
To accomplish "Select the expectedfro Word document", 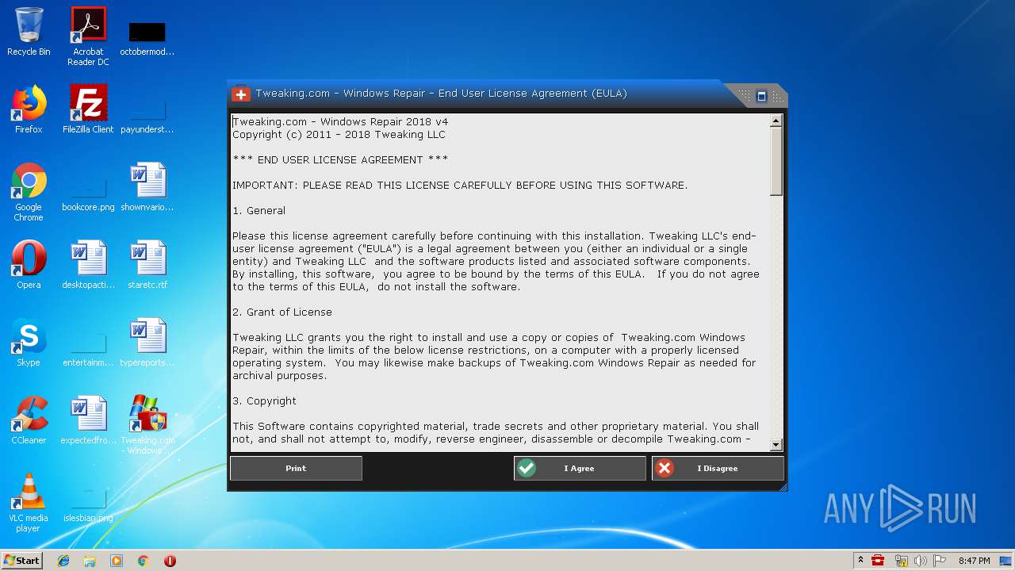I will click(x=88, y=420).
